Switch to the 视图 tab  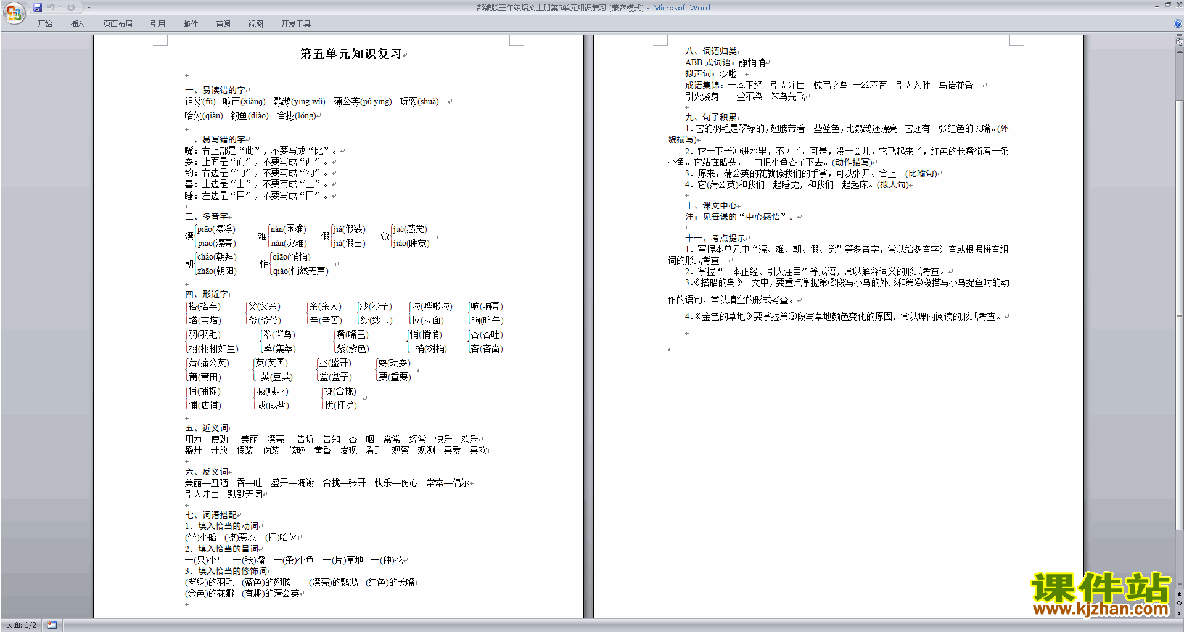pos(256,23)
